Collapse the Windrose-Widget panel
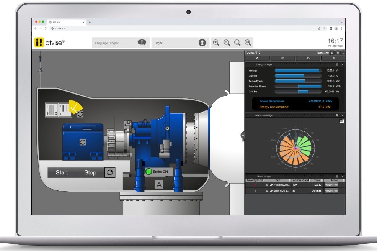 pyautogui.click(x=337, y=115)
